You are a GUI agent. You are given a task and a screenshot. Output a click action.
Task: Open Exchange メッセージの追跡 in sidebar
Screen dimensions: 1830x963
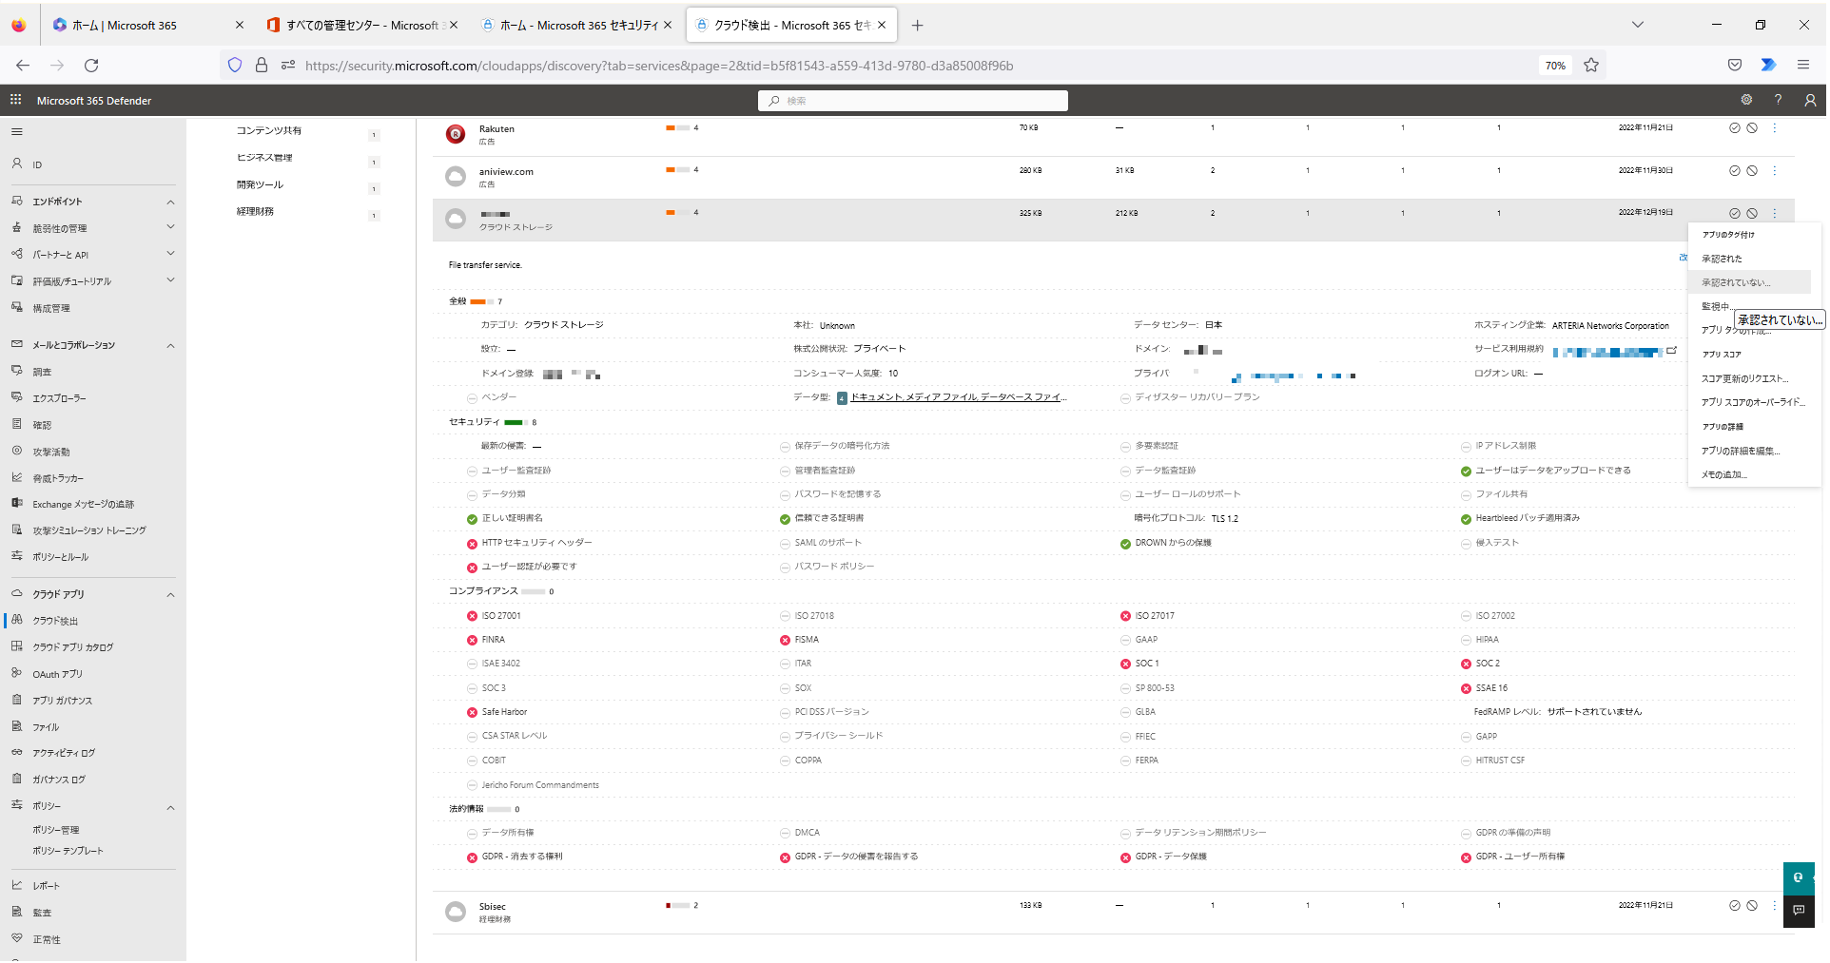pos(84,505)
